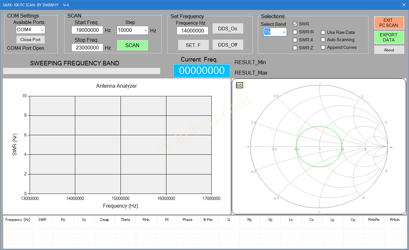Click the SWR column header in results table
This screenshot has width=409, height=250.
(x=42, y=219)
